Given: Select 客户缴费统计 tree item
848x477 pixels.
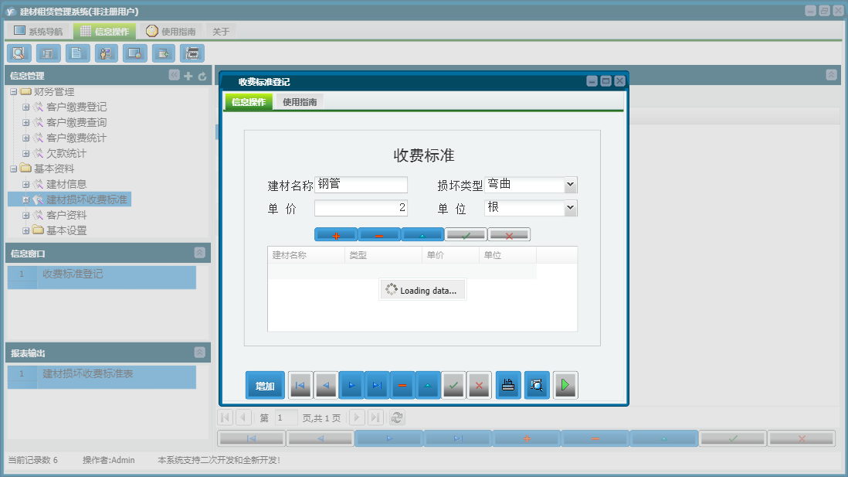Looking at the screenshot, I should [76, 138].
